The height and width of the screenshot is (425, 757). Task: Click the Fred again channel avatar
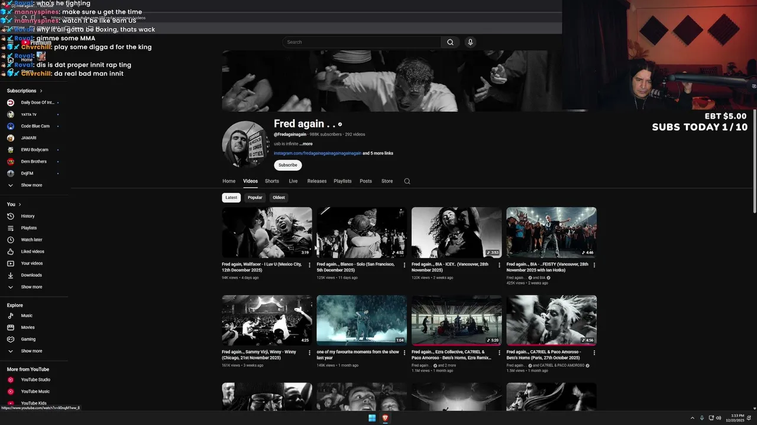coord(245,145)
